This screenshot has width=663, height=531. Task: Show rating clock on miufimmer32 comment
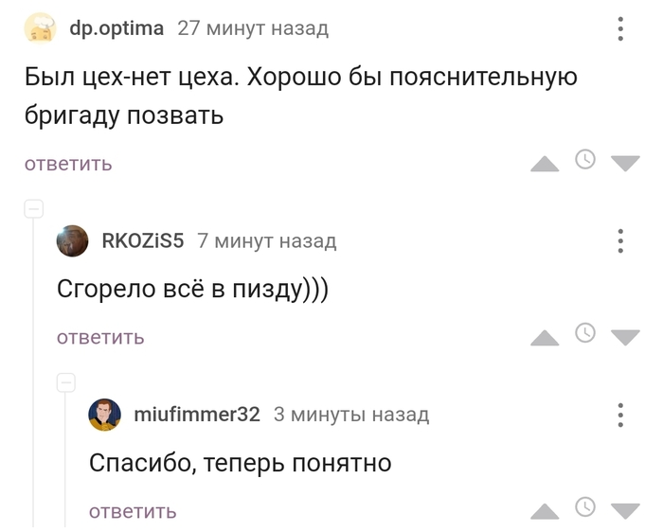click(585, 506)
